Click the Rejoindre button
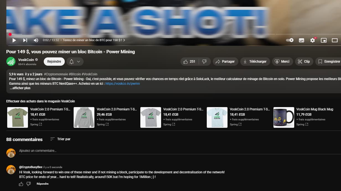 click(54, 62)
